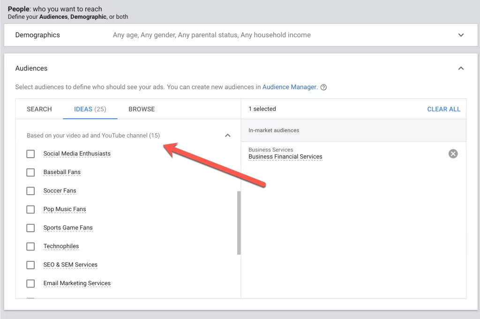
Task: Check the Social Media Enthusiasts checkbox
Action: pyautogui.click(x=30, y=154)
